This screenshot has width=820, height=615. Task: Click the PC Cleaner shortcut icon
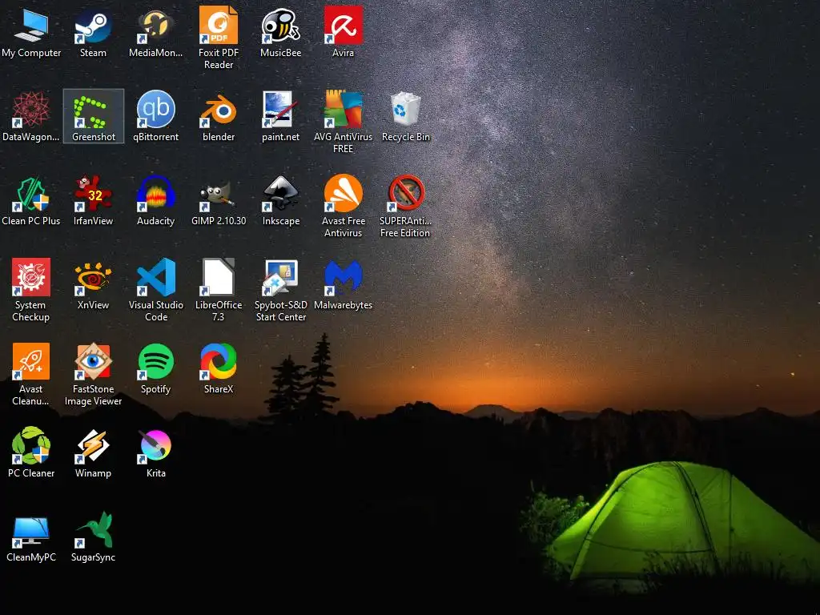coord(31,445)
